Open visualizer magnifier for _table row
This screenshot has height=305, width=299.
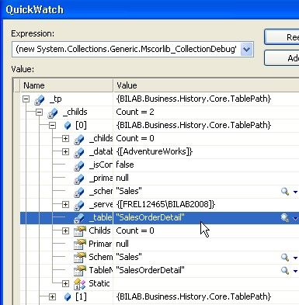[285, 218]
